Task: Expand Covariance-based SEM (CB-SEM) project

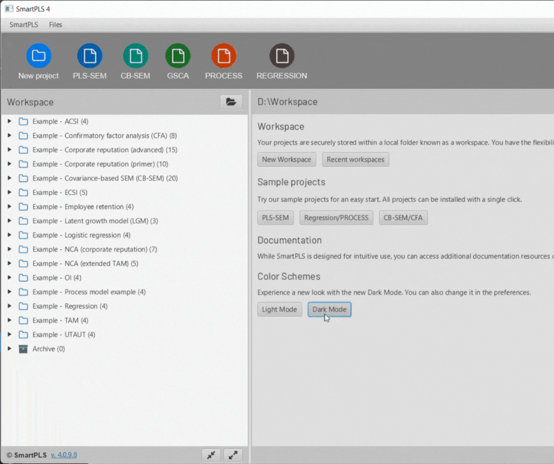Action: point(9,178)
